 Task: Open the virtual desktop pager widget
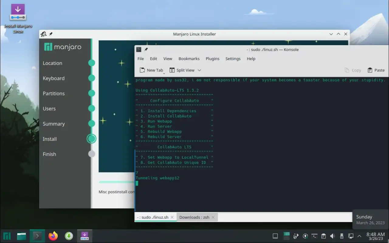coord(286,236)
